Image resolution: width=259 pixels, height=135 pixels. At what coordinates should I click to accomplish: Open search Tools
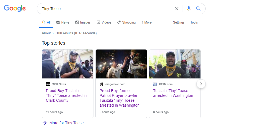pos(194,22)
